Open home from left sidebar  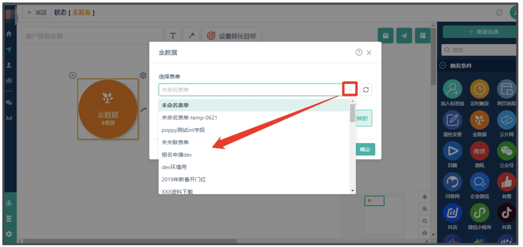(x=9, y=34)
